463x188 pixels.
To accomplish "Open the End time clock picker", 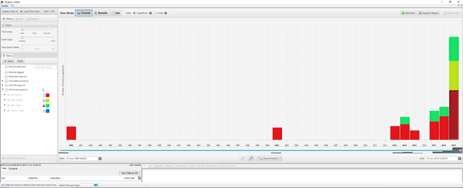I will click(460, 158).
